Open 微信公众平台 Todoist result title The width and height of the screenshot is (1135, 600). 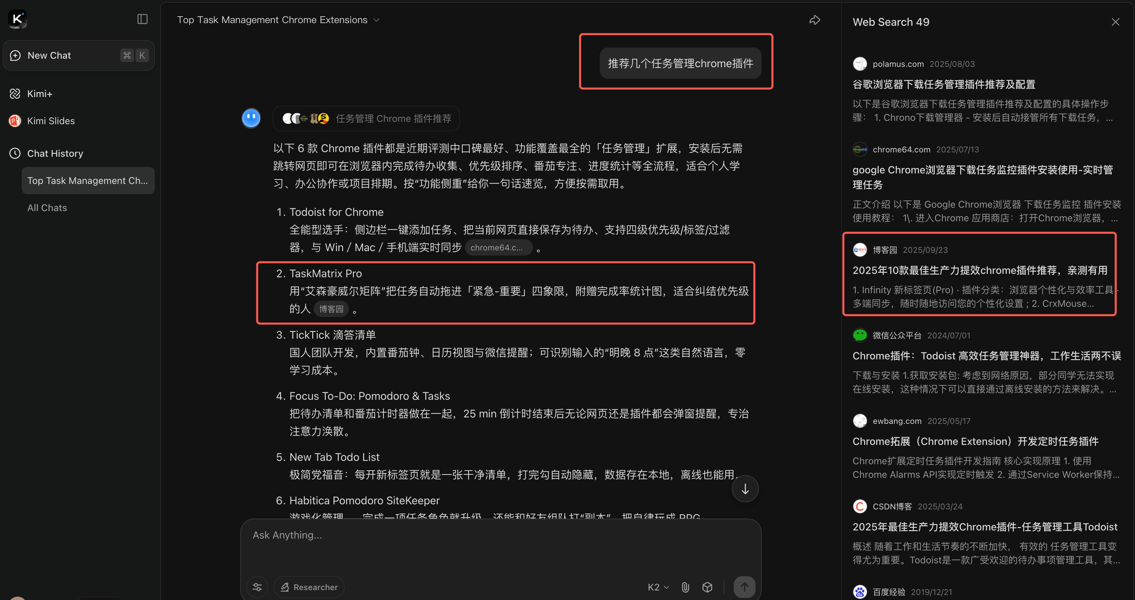[x=987, y=356]
